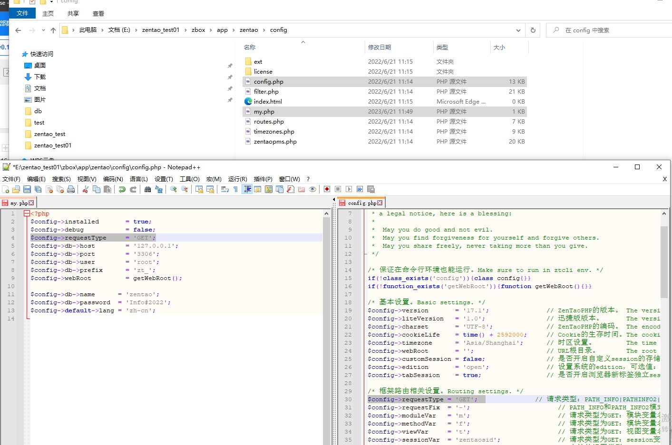Click the Undo arrow icon

point(122,189)
